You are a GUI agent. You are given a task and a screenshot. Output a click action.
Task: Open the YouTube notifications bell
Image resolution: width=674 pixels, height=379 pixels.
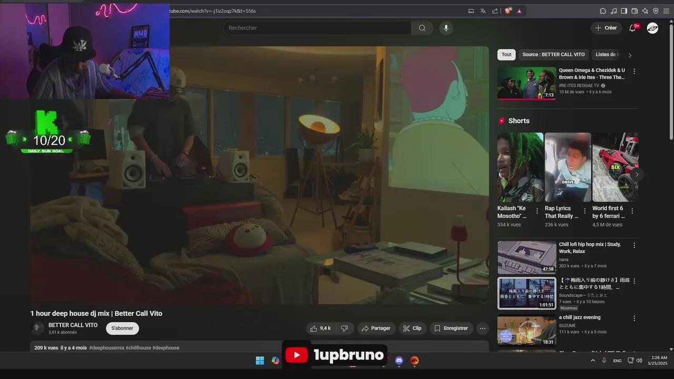click(x=632, y=28)
